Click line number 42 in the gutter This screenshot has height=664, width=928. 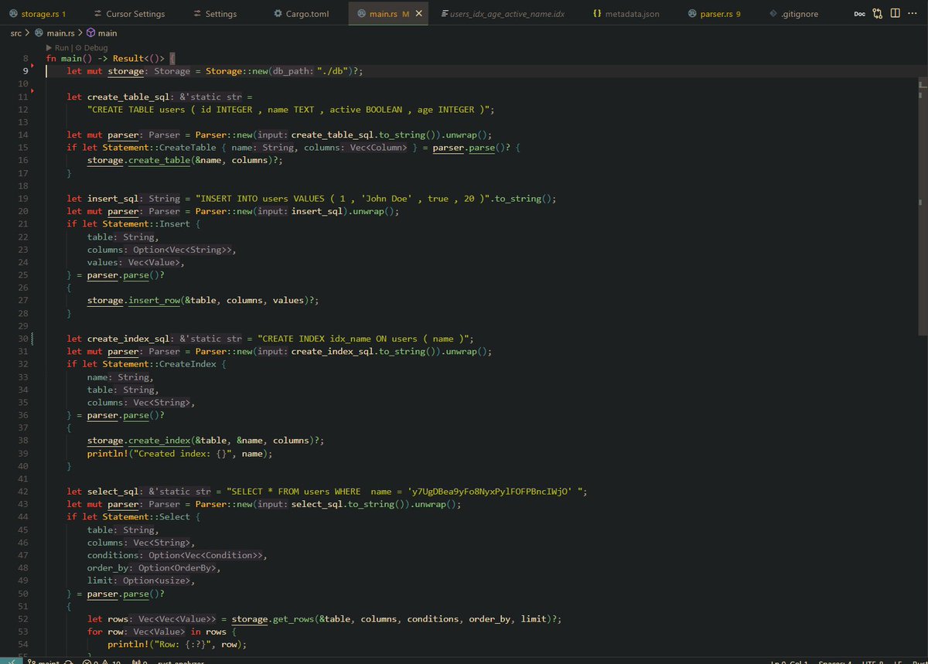(23, 492)
